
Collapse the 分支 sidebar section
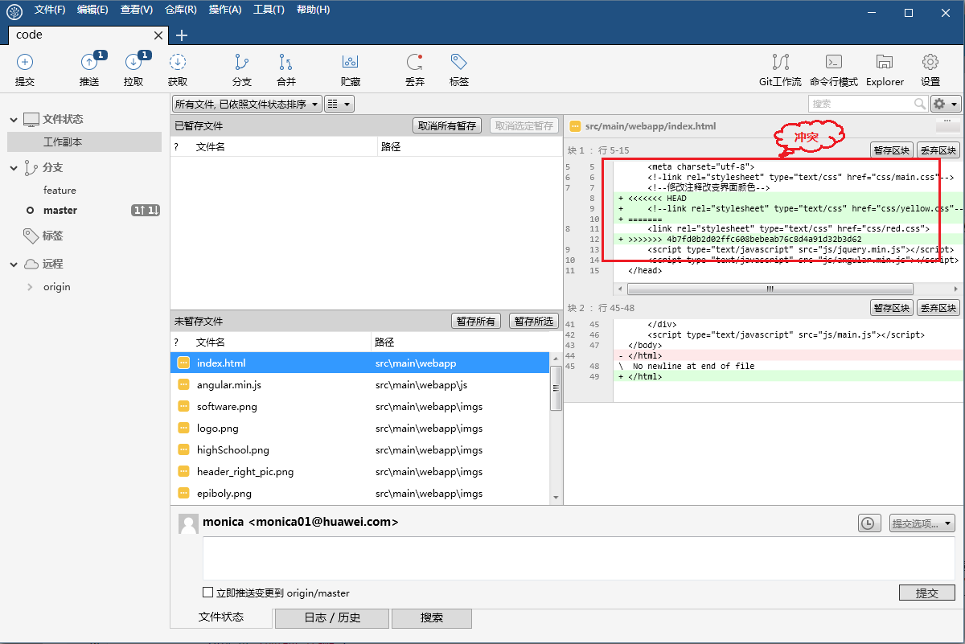14,168
